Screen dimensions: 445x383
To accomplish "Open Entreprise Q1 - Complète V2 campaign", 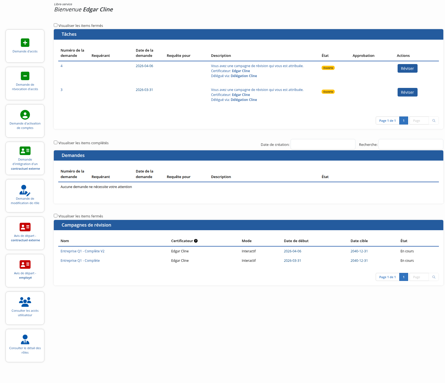I will tap(82, 251).
